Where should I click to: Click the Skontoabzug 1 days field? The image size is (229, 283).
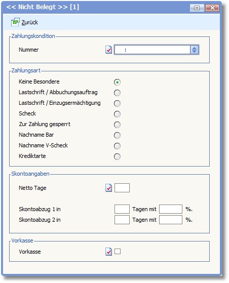pyautogui.click(x=122, y=209)
